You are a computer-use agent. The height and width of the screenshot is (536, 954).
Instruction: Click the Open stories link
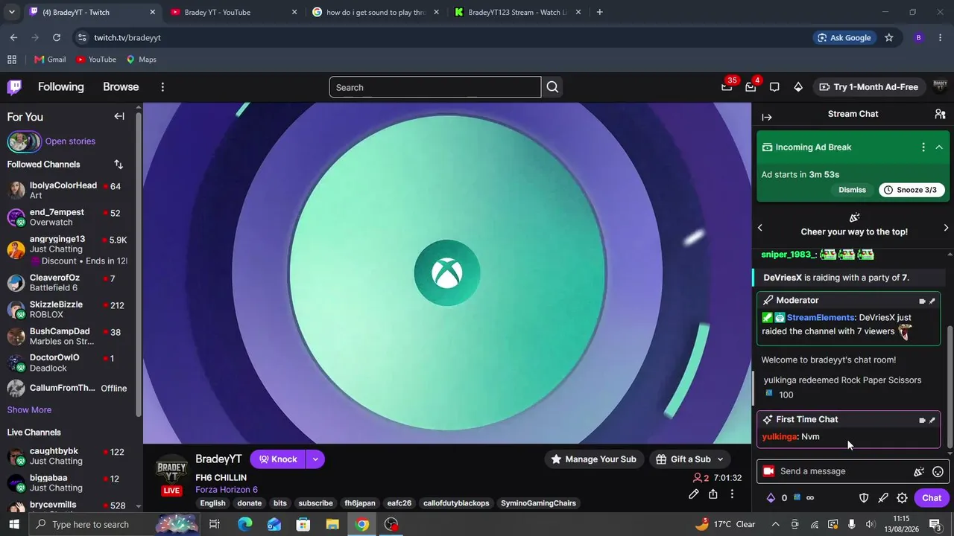click(70, 141)
